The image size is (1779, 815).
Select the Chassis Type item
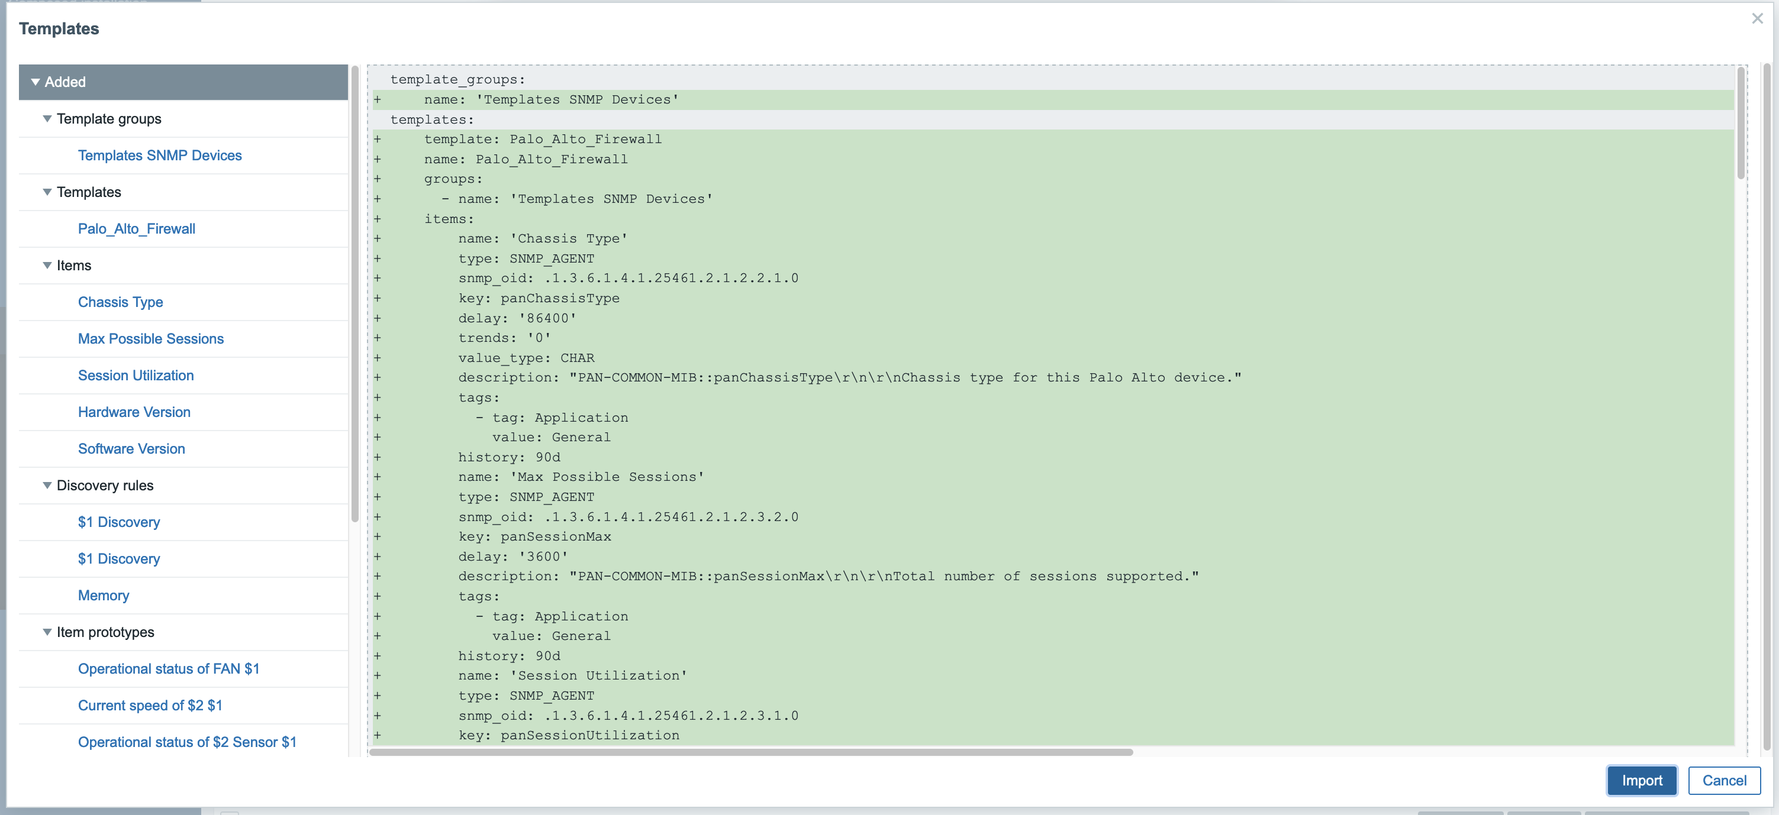pyautogui.click(x=120, y=302)
